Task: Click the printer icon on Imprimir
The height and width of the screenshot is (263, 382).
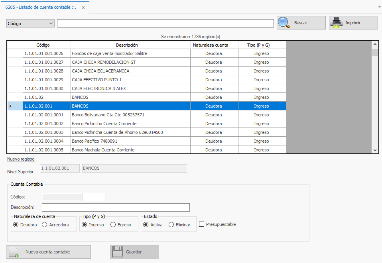Action: click(x=336, y=23)
